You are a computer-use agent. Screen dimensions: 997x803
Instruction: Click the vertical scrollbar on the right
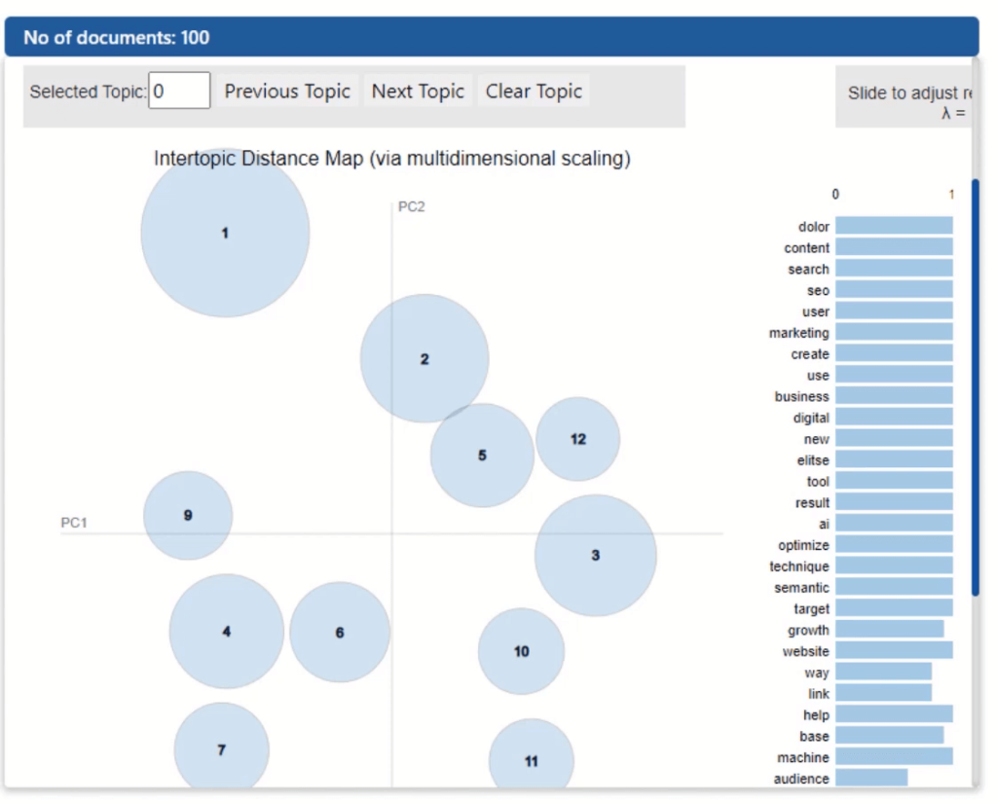tap(976, 387)
